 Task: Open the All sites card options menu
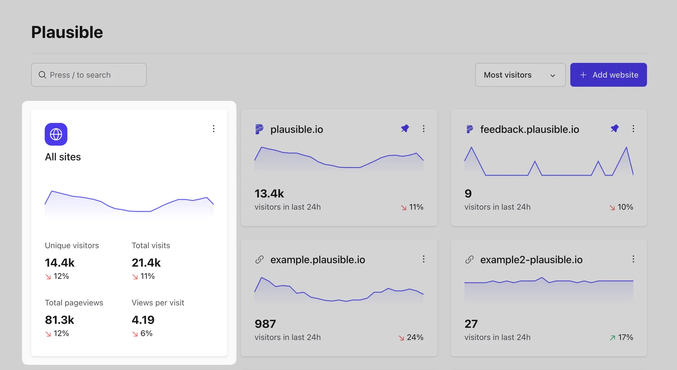pyautogui.click(x=214, y=129)
